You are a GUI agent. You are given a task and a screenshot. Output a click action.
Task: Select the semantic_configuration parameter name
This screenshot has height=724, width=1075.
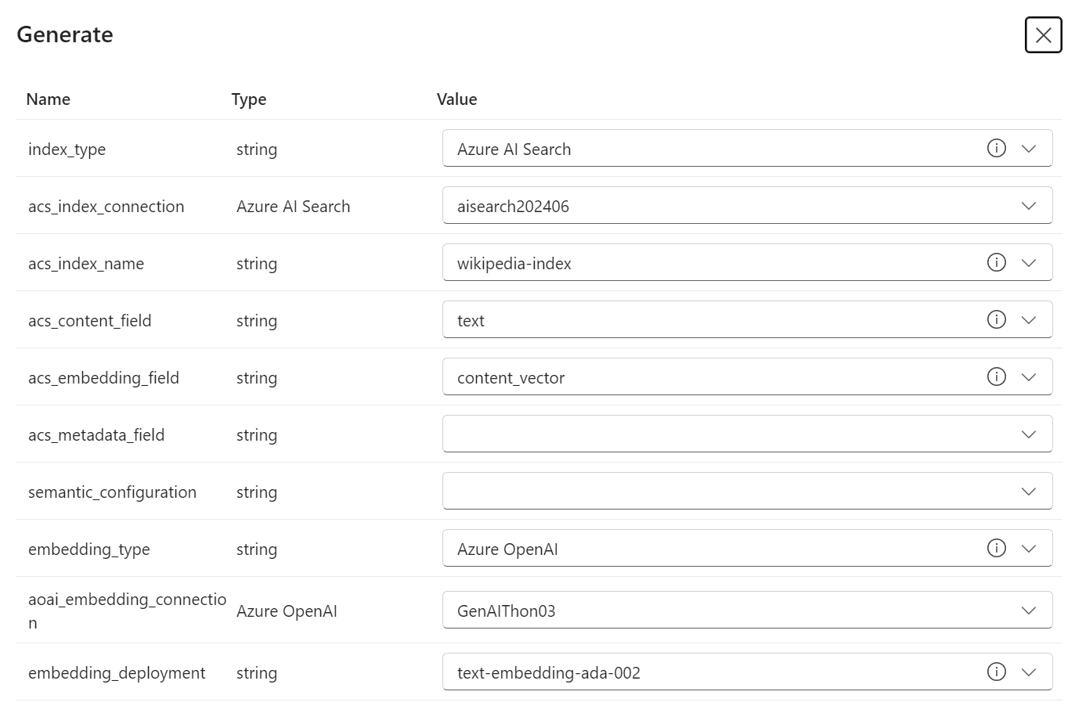click(113, 492)
